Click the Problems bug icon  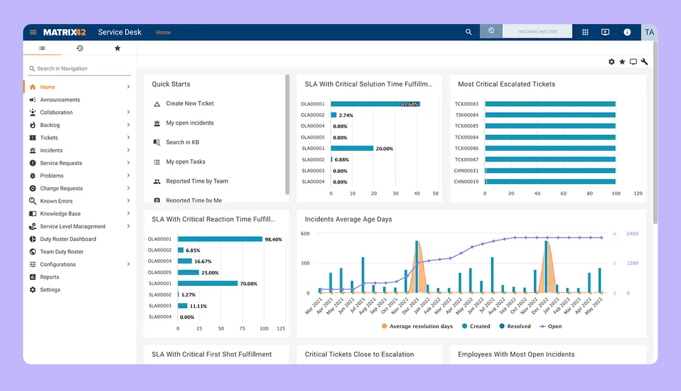(33, 176)
